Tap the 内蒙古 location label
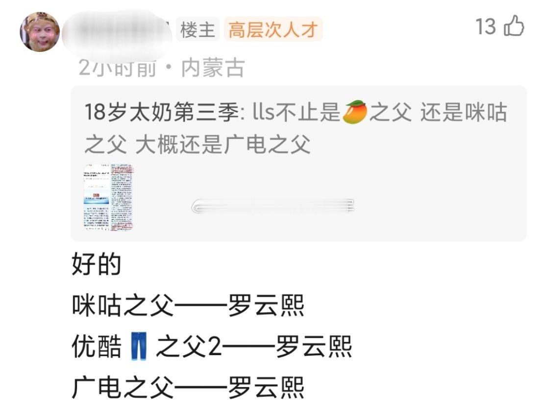Image resolution: width=547 pixels, height=410 pixels. coord(213,68)
